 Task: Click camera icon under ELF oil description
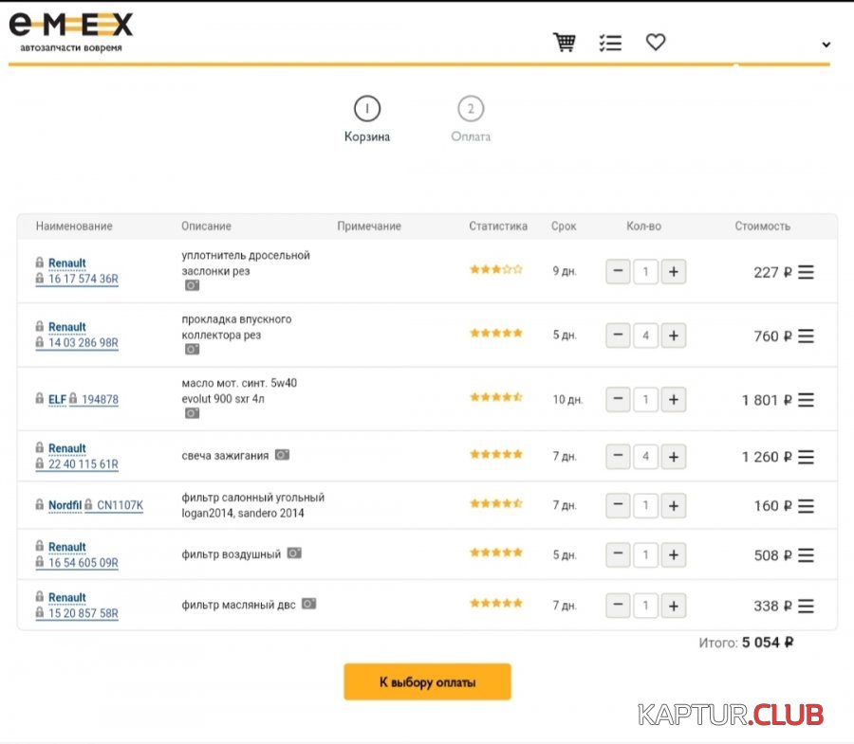pos(192,413)
